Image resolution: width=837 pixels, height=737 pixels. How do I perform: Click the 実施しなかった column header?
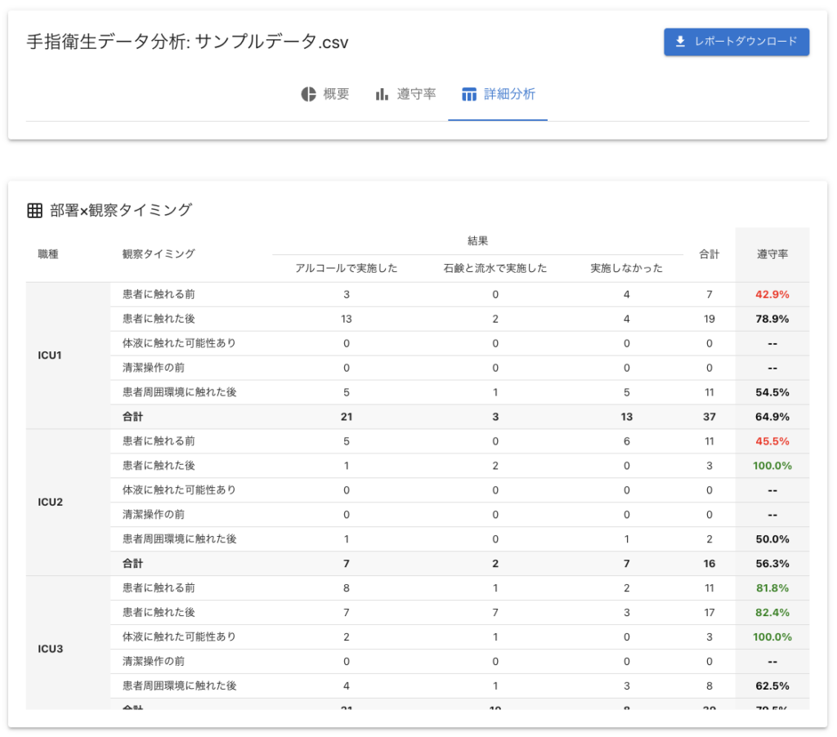click(x=626, y=268)
